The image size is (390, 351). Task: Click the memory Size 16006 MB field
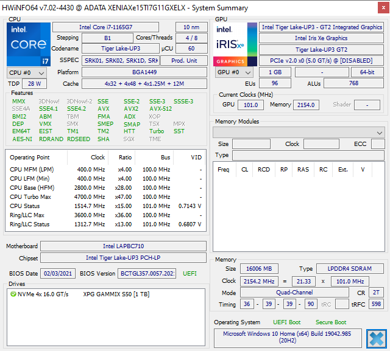click(x=259, y=269)
